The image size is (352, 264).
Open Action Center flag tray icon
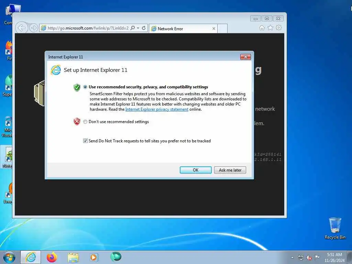click(317, 257)
